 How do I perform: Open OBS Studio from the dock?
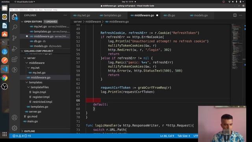[x=4, y=87]
